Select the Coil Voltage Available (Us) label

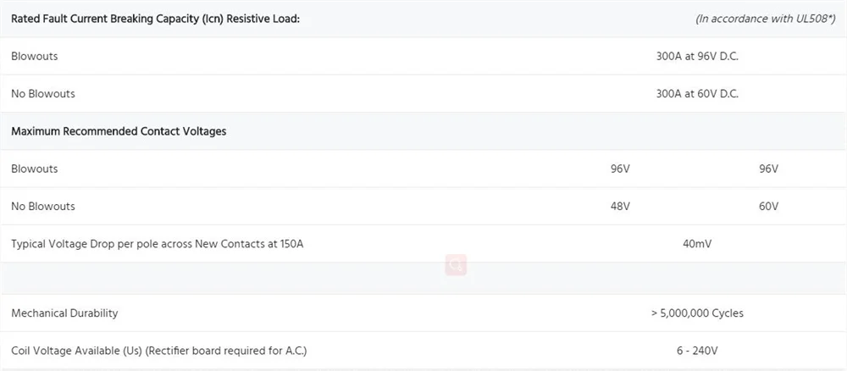click(159, 351)
